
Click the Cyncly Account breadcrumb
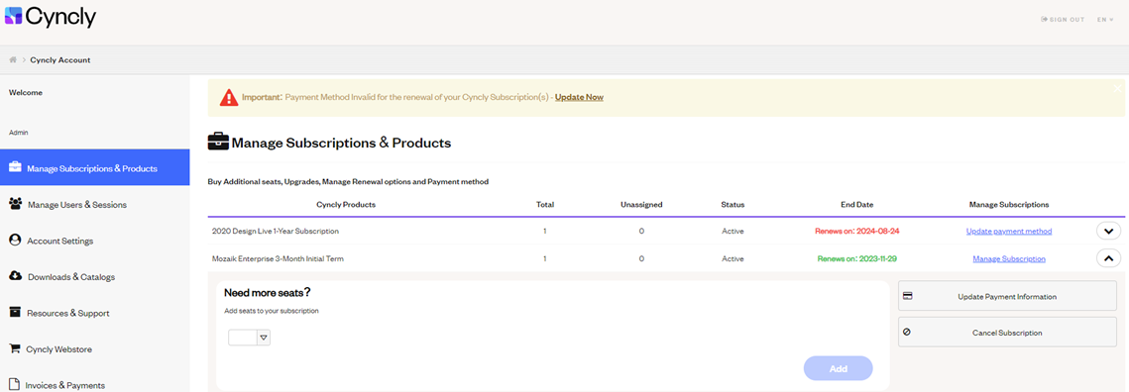(60, 59)
